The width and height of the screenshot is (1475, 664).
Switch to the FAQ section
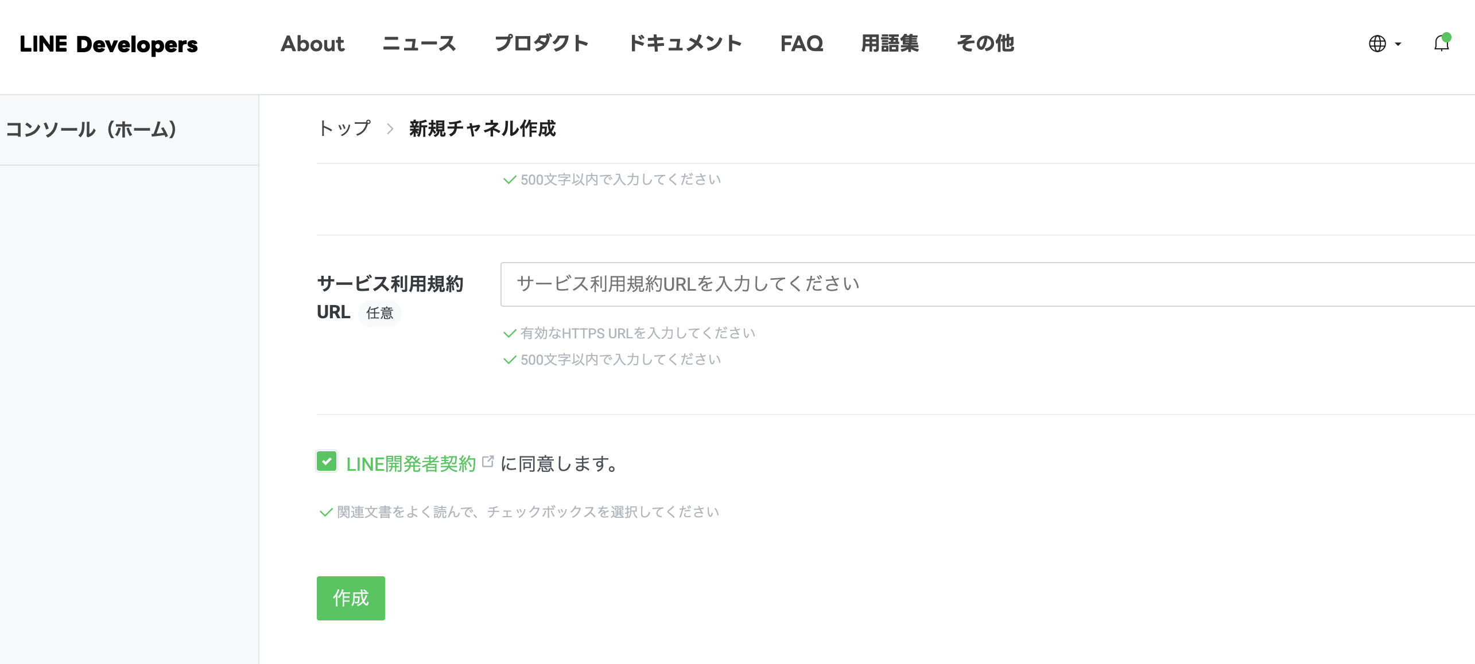click(x=801, y=44)
